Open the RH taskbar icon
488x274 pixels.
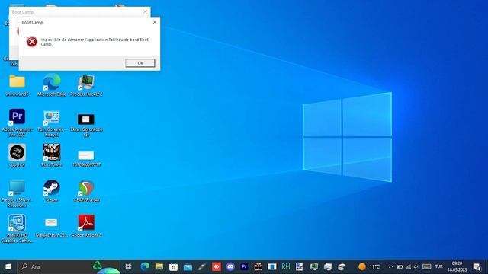point(286,266)
